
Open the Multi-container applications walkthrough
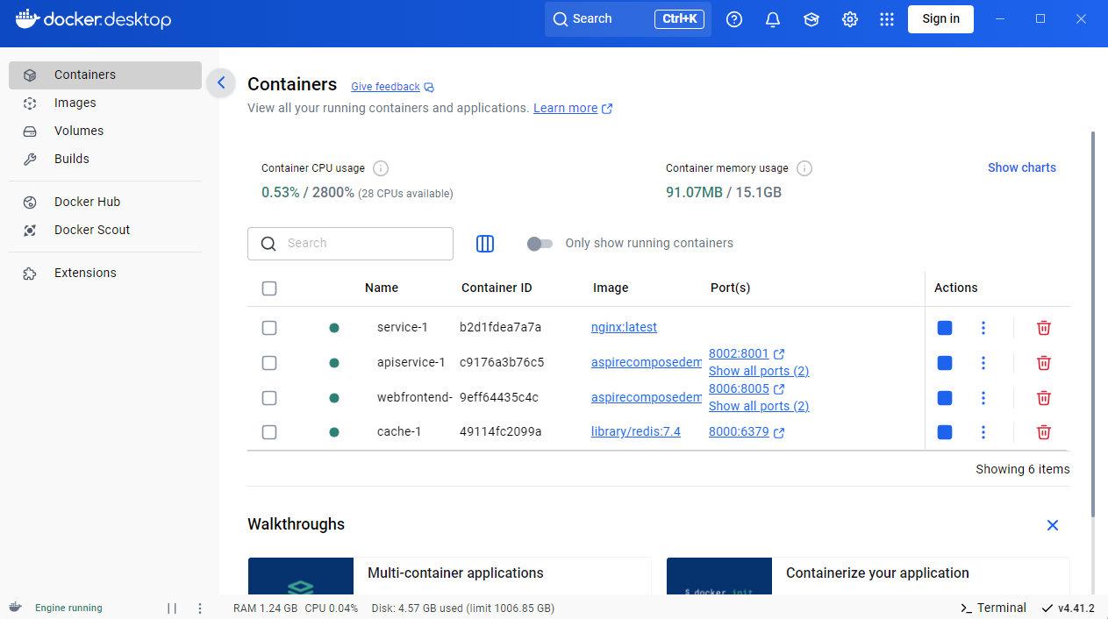pyautogui.click(x=449, y=575)
